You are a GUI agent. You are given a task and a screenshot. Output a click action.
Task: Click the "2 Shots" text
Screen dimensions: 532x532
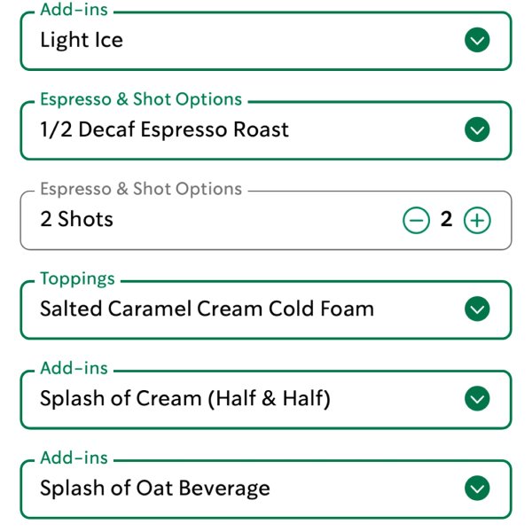77,220
